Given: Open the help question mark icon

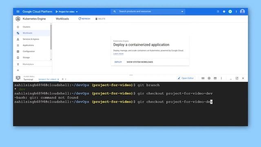Looking at the screenshot, I should pyautogui.click(x=224, y=11).
